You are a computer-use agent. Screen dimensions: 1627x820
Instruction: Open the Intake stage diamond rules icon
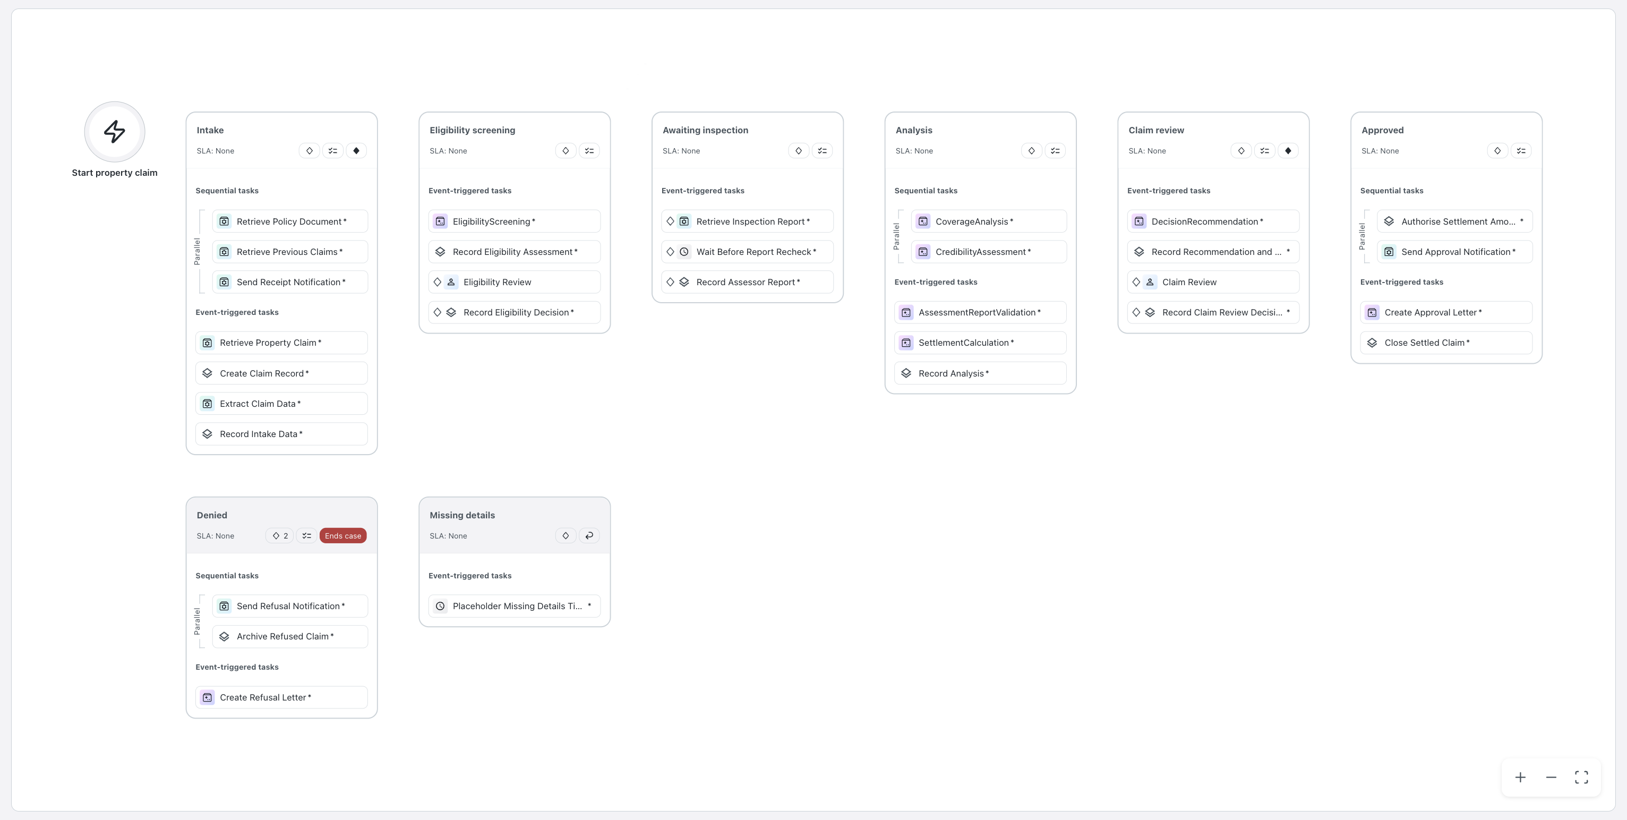click(x=310, y=150)
